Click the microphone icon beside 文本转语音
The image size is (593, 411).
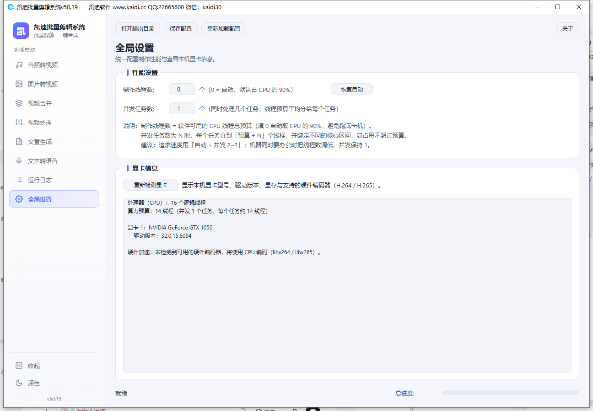tap(19, 161)
